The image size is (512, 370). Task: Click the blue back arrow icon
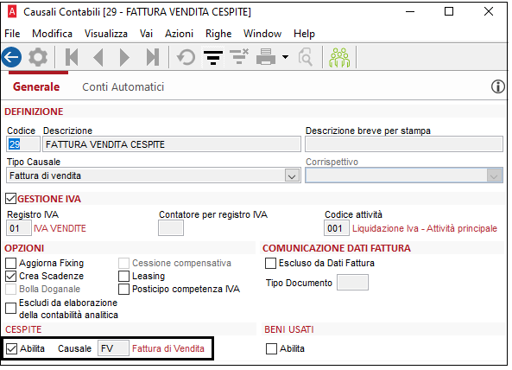(12, 57)
